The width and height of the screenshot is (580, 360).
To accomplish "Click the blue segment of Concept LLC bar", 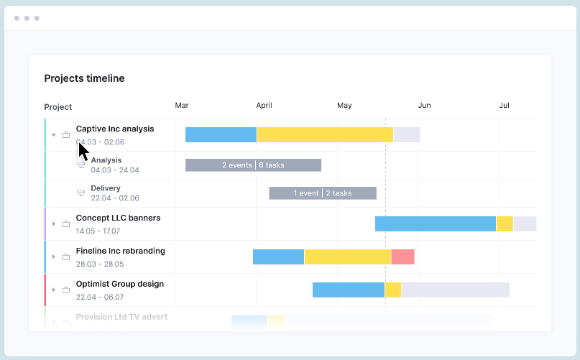I will (435, 223).
